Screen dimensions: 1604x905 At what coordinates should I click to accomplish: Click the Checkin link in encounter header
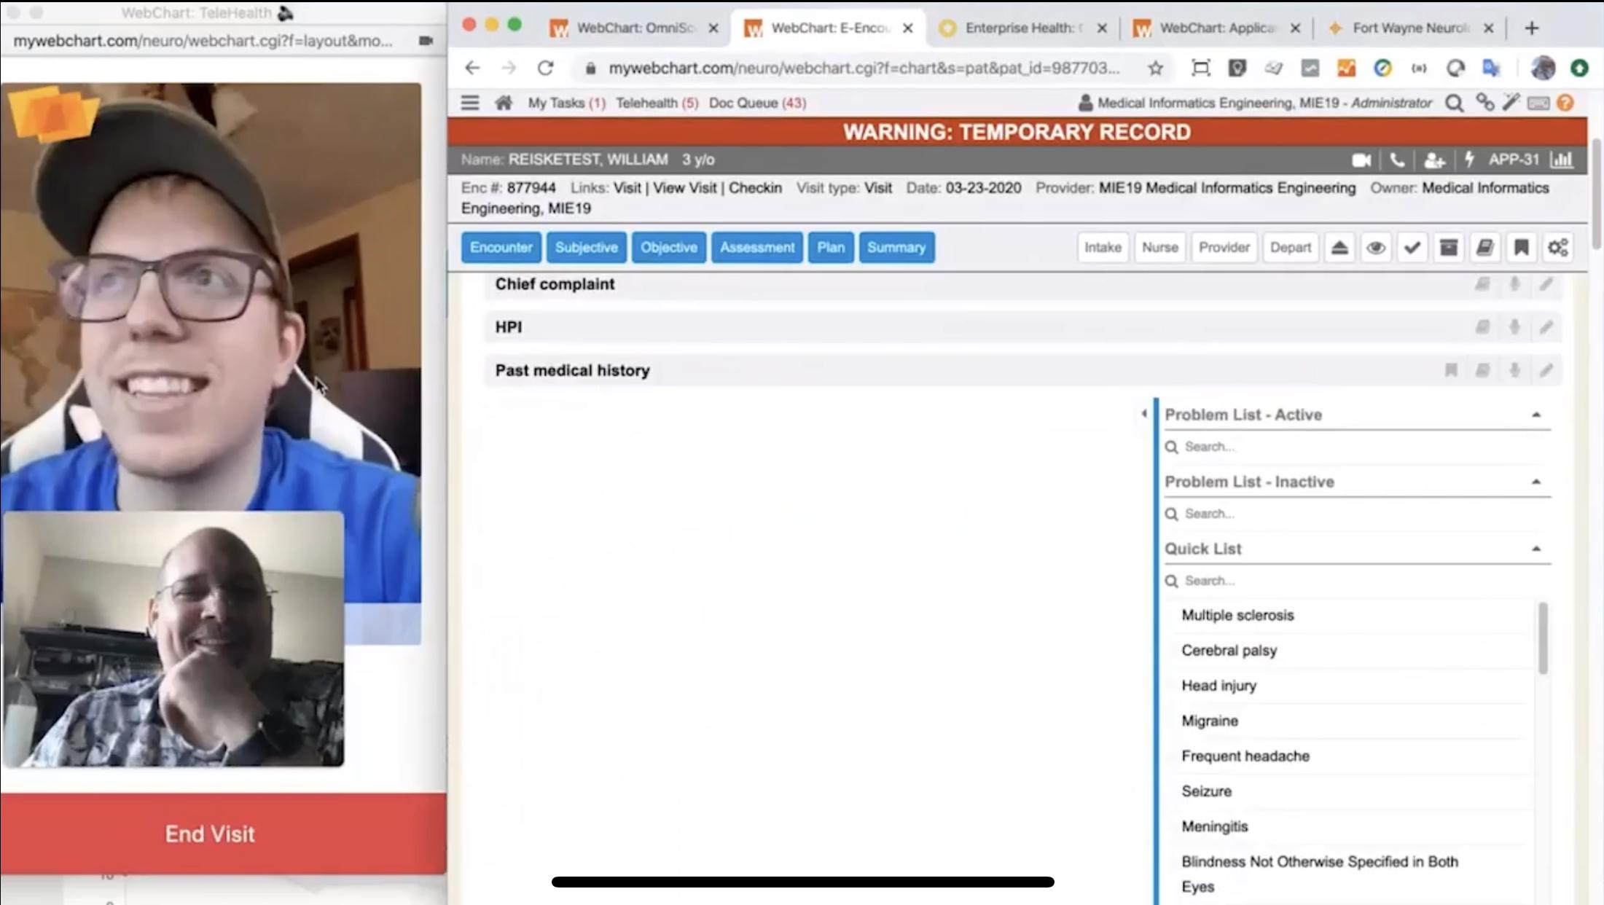tap(755, 188)
